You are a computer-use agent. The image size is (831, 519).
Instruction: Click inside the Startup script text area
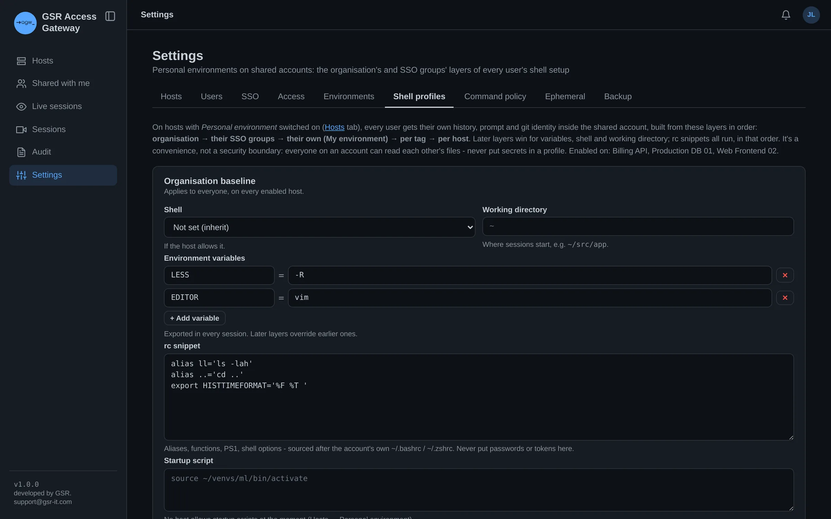coord(479,490)
